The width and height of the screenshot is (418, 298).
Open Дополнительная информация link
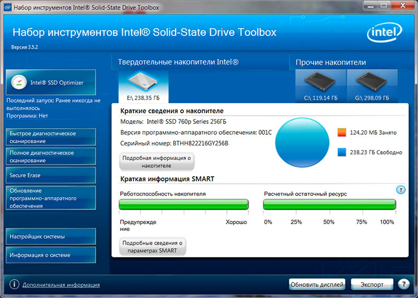pyautogui.click(x=61, y=285)
